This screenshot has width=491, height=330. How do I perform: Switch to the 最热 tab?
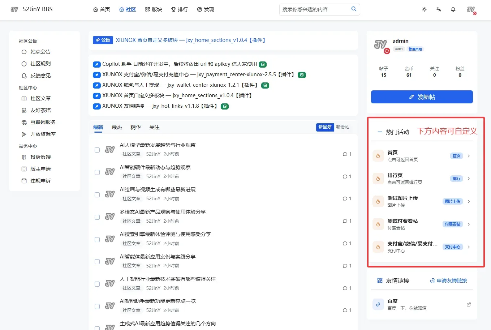(x=117, y=127)
